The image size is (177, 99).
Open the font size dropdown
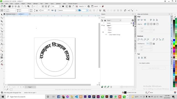point(87,10)
